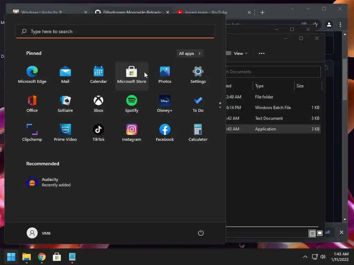This screenshot has height=265, width=354.
Task: Launch the Photos app
Action: [x=165, y=75]
